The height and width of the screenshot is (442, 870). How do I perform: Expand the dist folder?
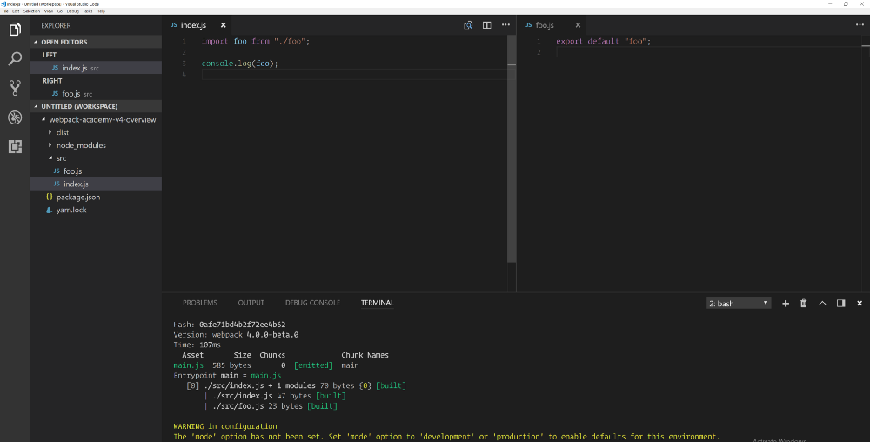pyautogui.click(x=96, y=132)
